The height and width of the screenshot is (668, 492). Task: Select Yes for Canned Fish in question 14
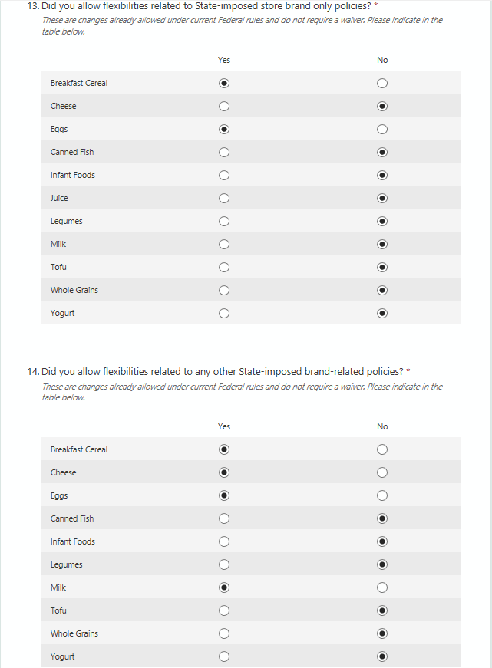click(224, 518)
